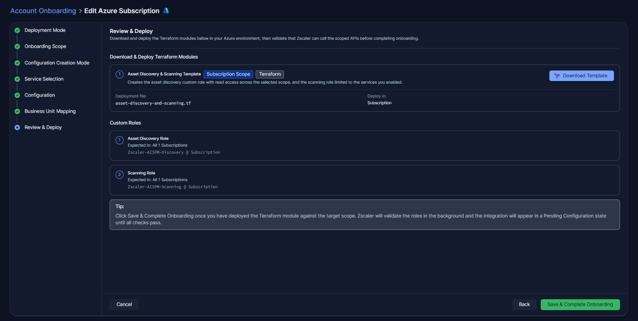Open the Onboarding Scope step
This screenshot has height=321, width=638.
tap(45, 46)
